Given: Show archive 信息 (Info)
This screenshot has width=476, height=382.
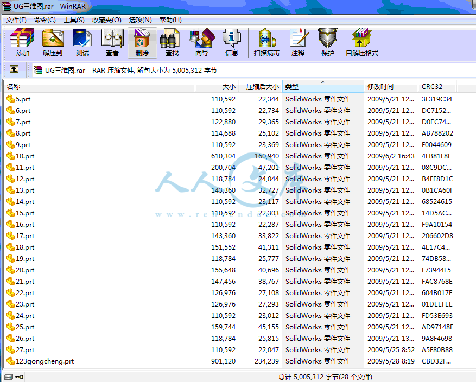Looking at the screenshot, I should click(x=232, y=42).
